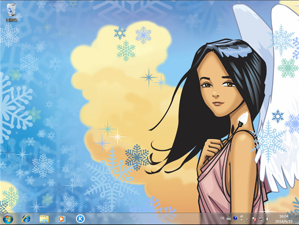299x225 pixels.
Task: Start Windows Media Player from taskbar
Action: pos(62,219)
